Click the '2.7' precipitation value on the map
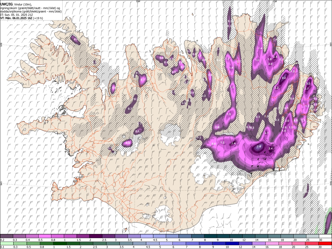332x249 pixels. 307,89
